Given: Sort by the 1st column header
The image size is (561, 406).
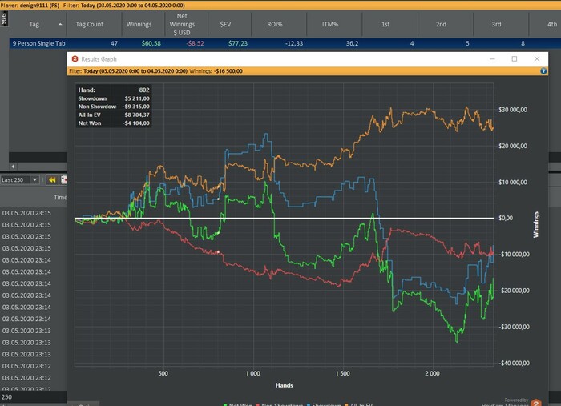Looking at the screenshot, I should point(385,24).
